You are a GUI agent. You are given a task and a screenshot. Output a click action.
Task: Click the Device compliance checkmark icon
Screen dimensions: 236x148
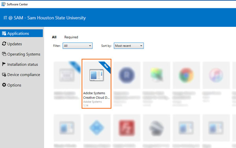tap(4, 75)
